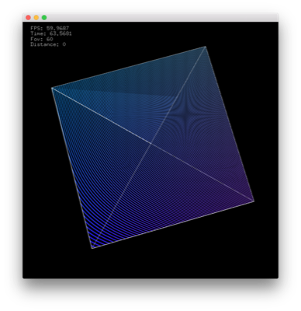The height and width of the screenshot is (311, 301).
Task: Close the window with the red button
Action: [28, 18]
